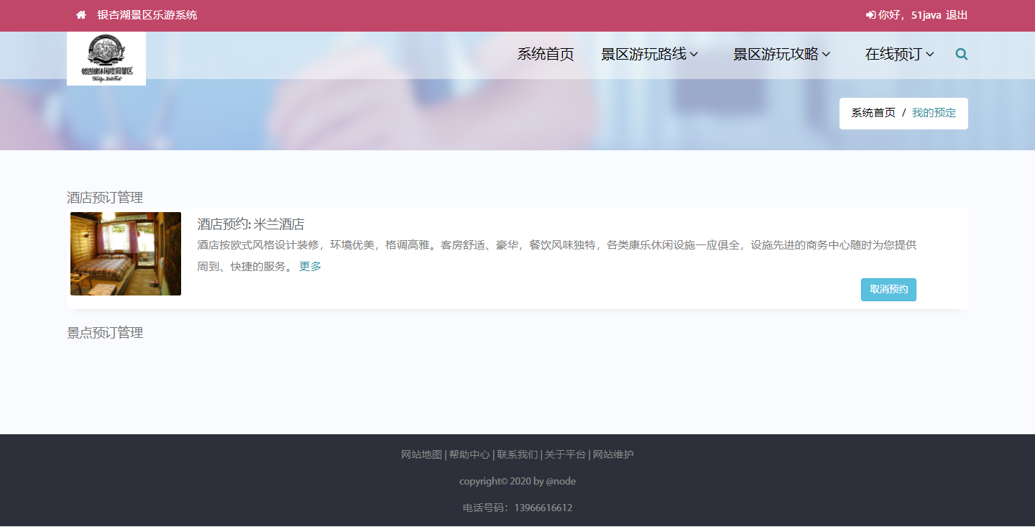Open the 米兰酒店 room thumbnail
The width and height of the screenshot is (1035, 527).
(126, 254)
